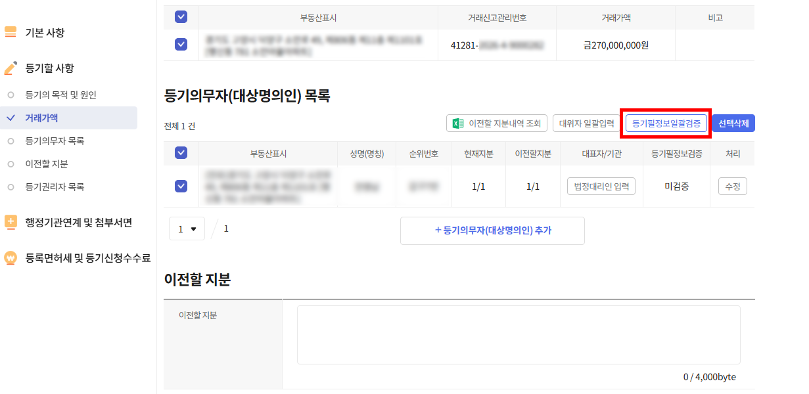The height and width of the screenshot is (394, 809).
Task: Click the Excel icon on 이전할 지분내역 조회
Action: click(457, 123)
